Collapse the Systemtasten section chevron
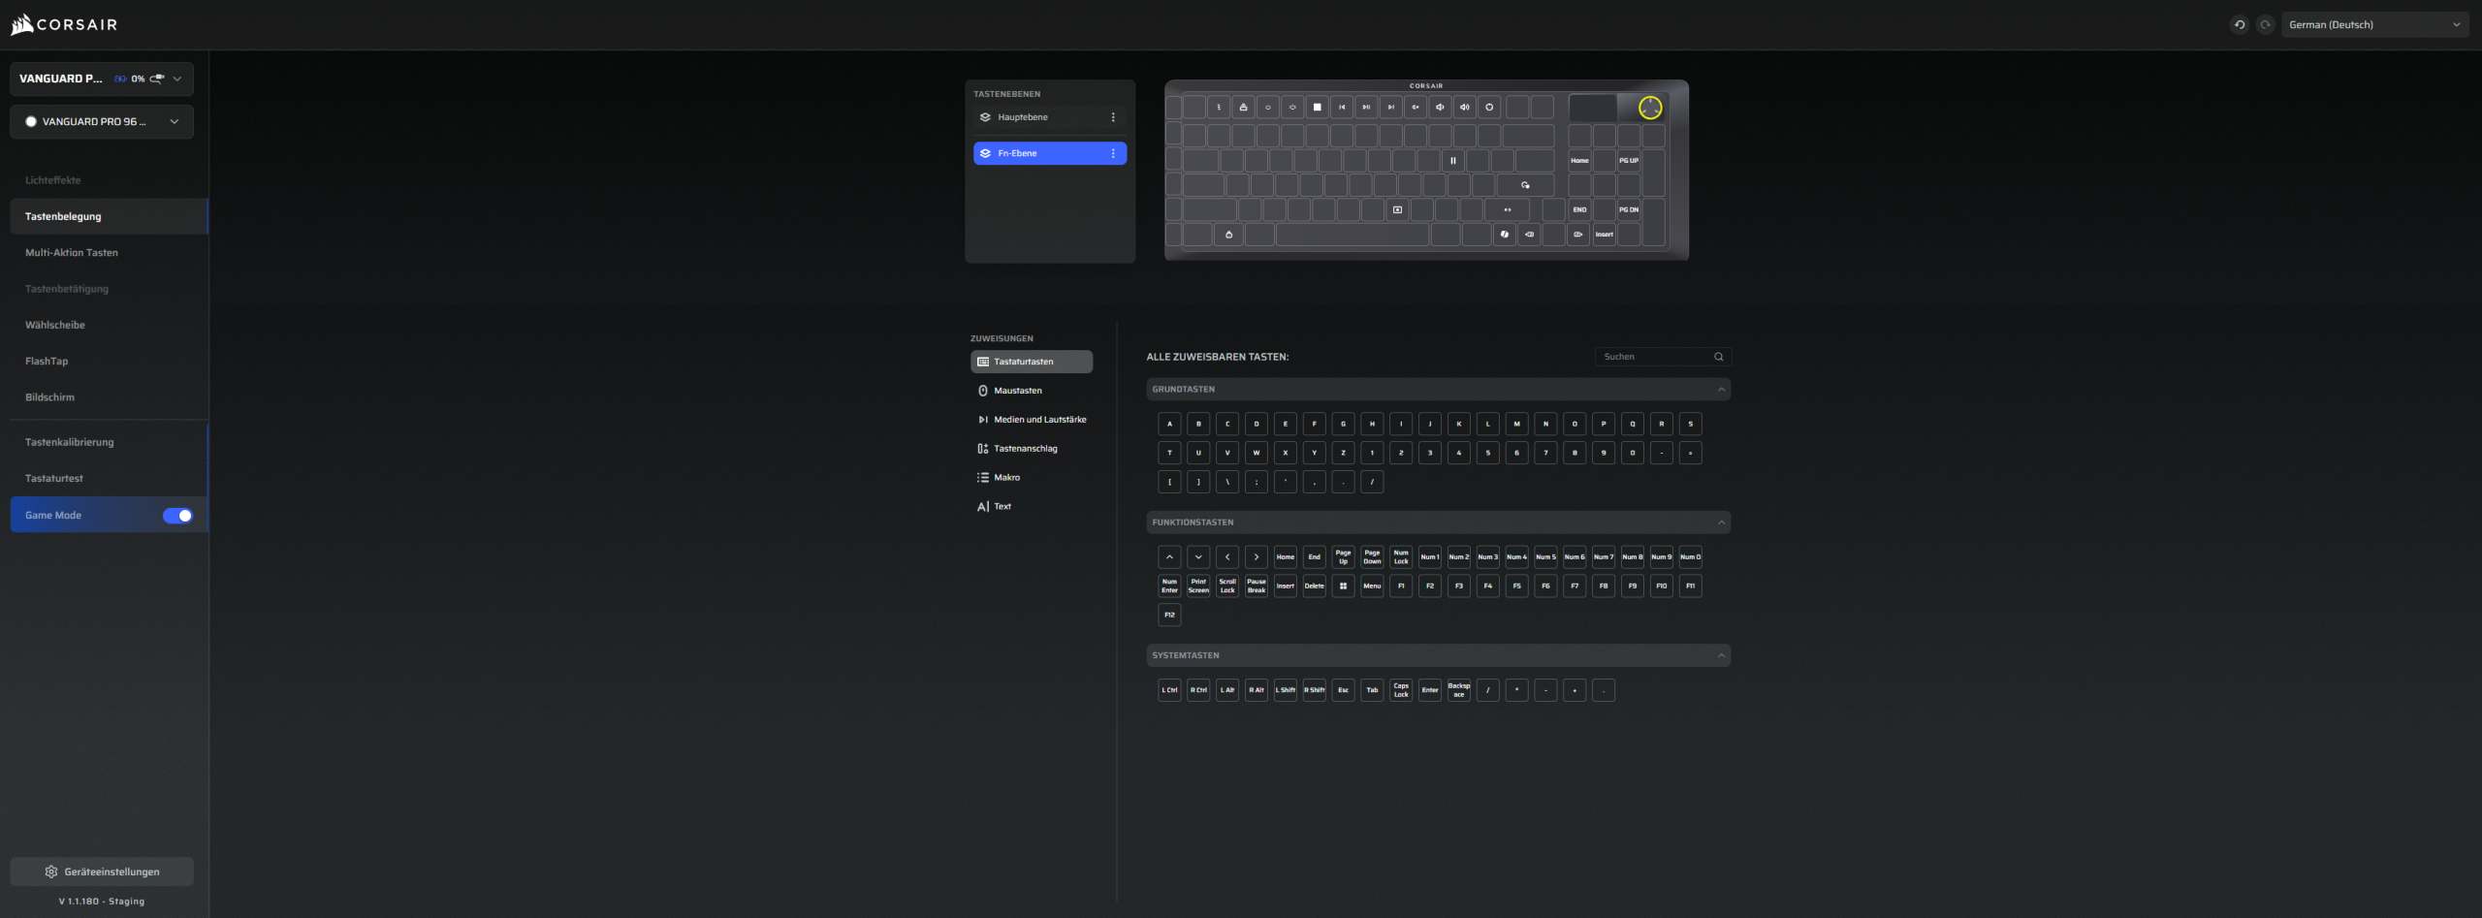 [x=1721, y=656]
